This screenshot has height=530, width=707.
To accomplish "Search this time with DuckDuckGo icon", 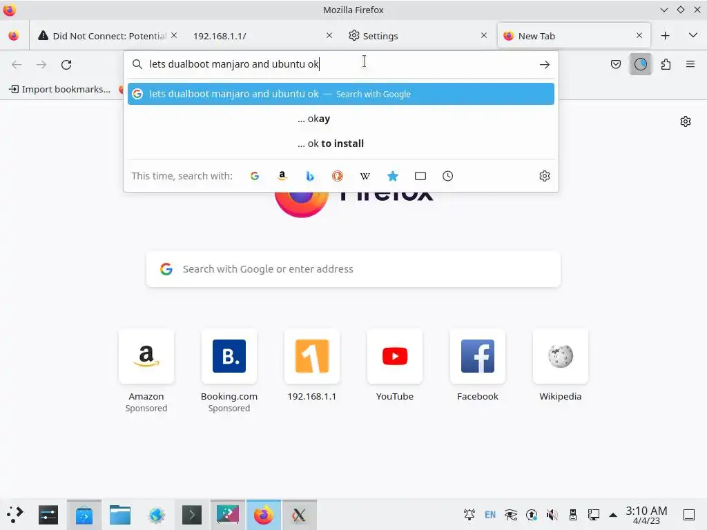I will coord(337,176).
